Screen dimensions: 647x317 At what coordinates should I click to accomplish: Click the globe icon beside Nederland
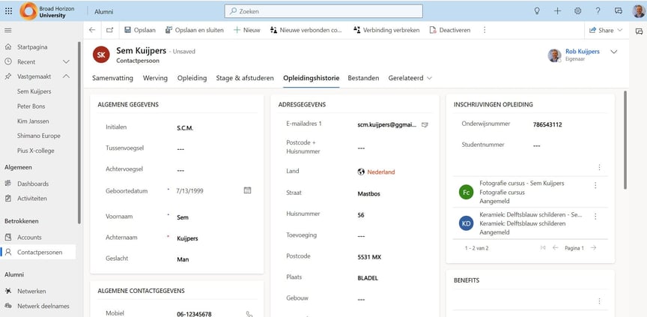[x=361, y=172]
